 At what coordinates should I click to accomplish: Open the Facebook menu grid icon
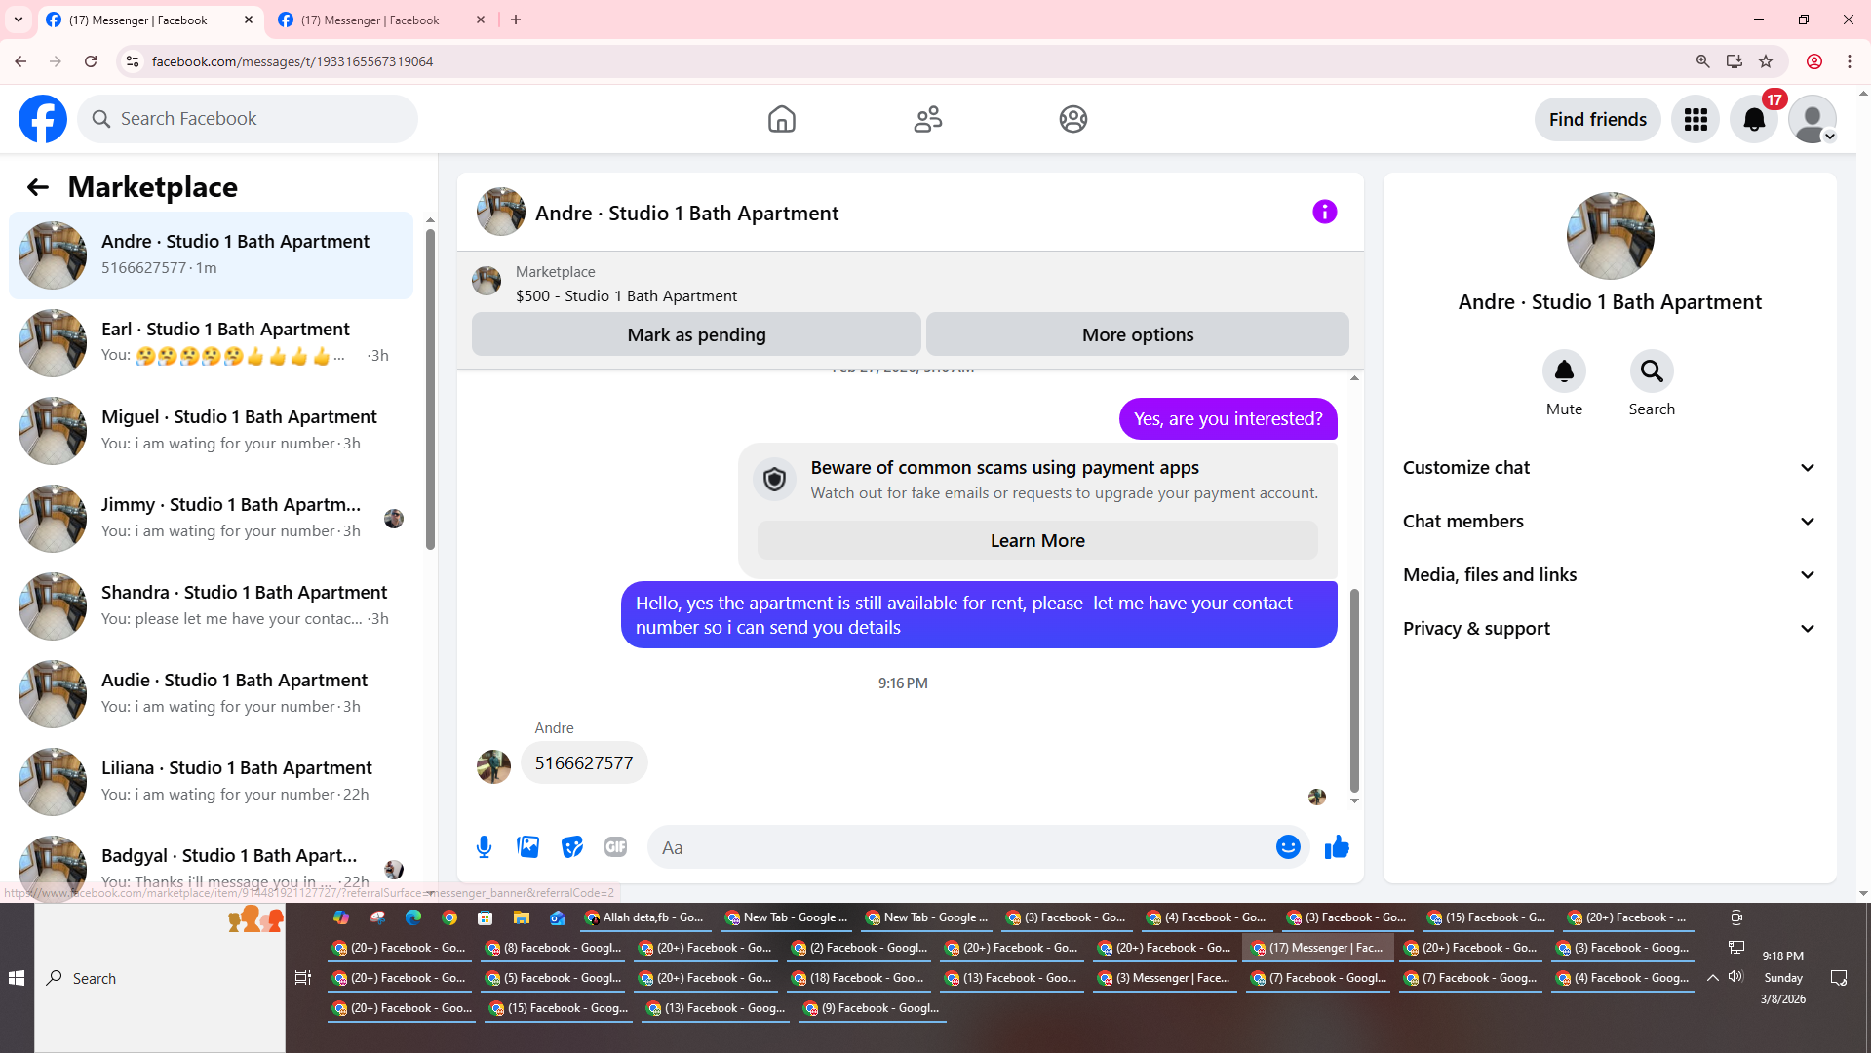coord(1696,119)
